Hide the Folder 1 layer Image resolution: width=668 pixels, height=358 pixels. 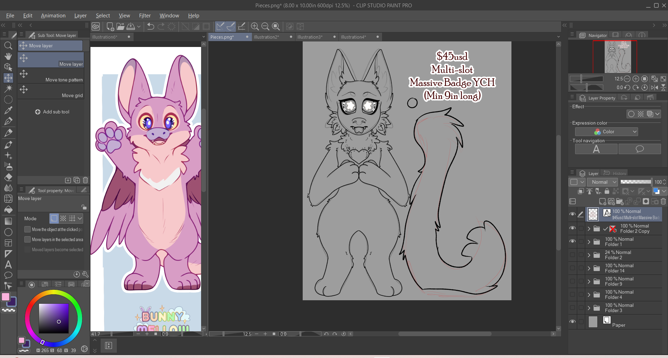(x=572, y=241)
